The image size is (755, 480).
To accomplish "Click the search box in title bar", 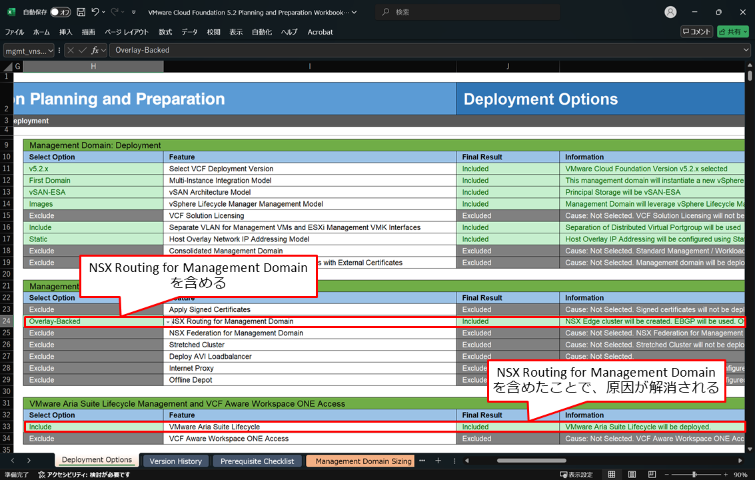I will point(468,12).
